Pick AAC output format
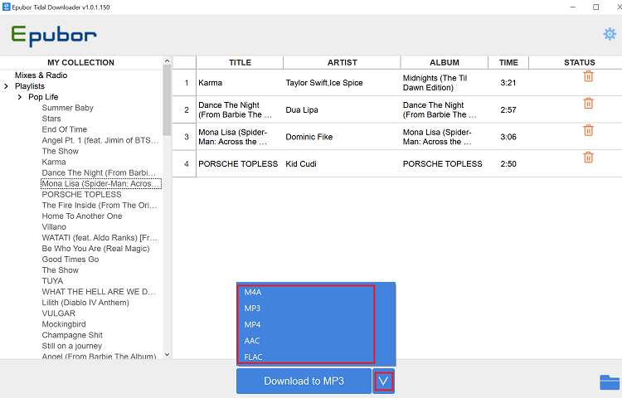 pyautogui.click(x=252, y=341)
